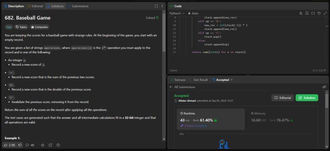Click the Code panel header icon
The width and height of the screenshot is (330, 151).
pos(172,6)
